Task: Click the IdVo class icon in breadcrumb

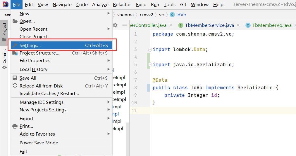Action: (172, 15)
